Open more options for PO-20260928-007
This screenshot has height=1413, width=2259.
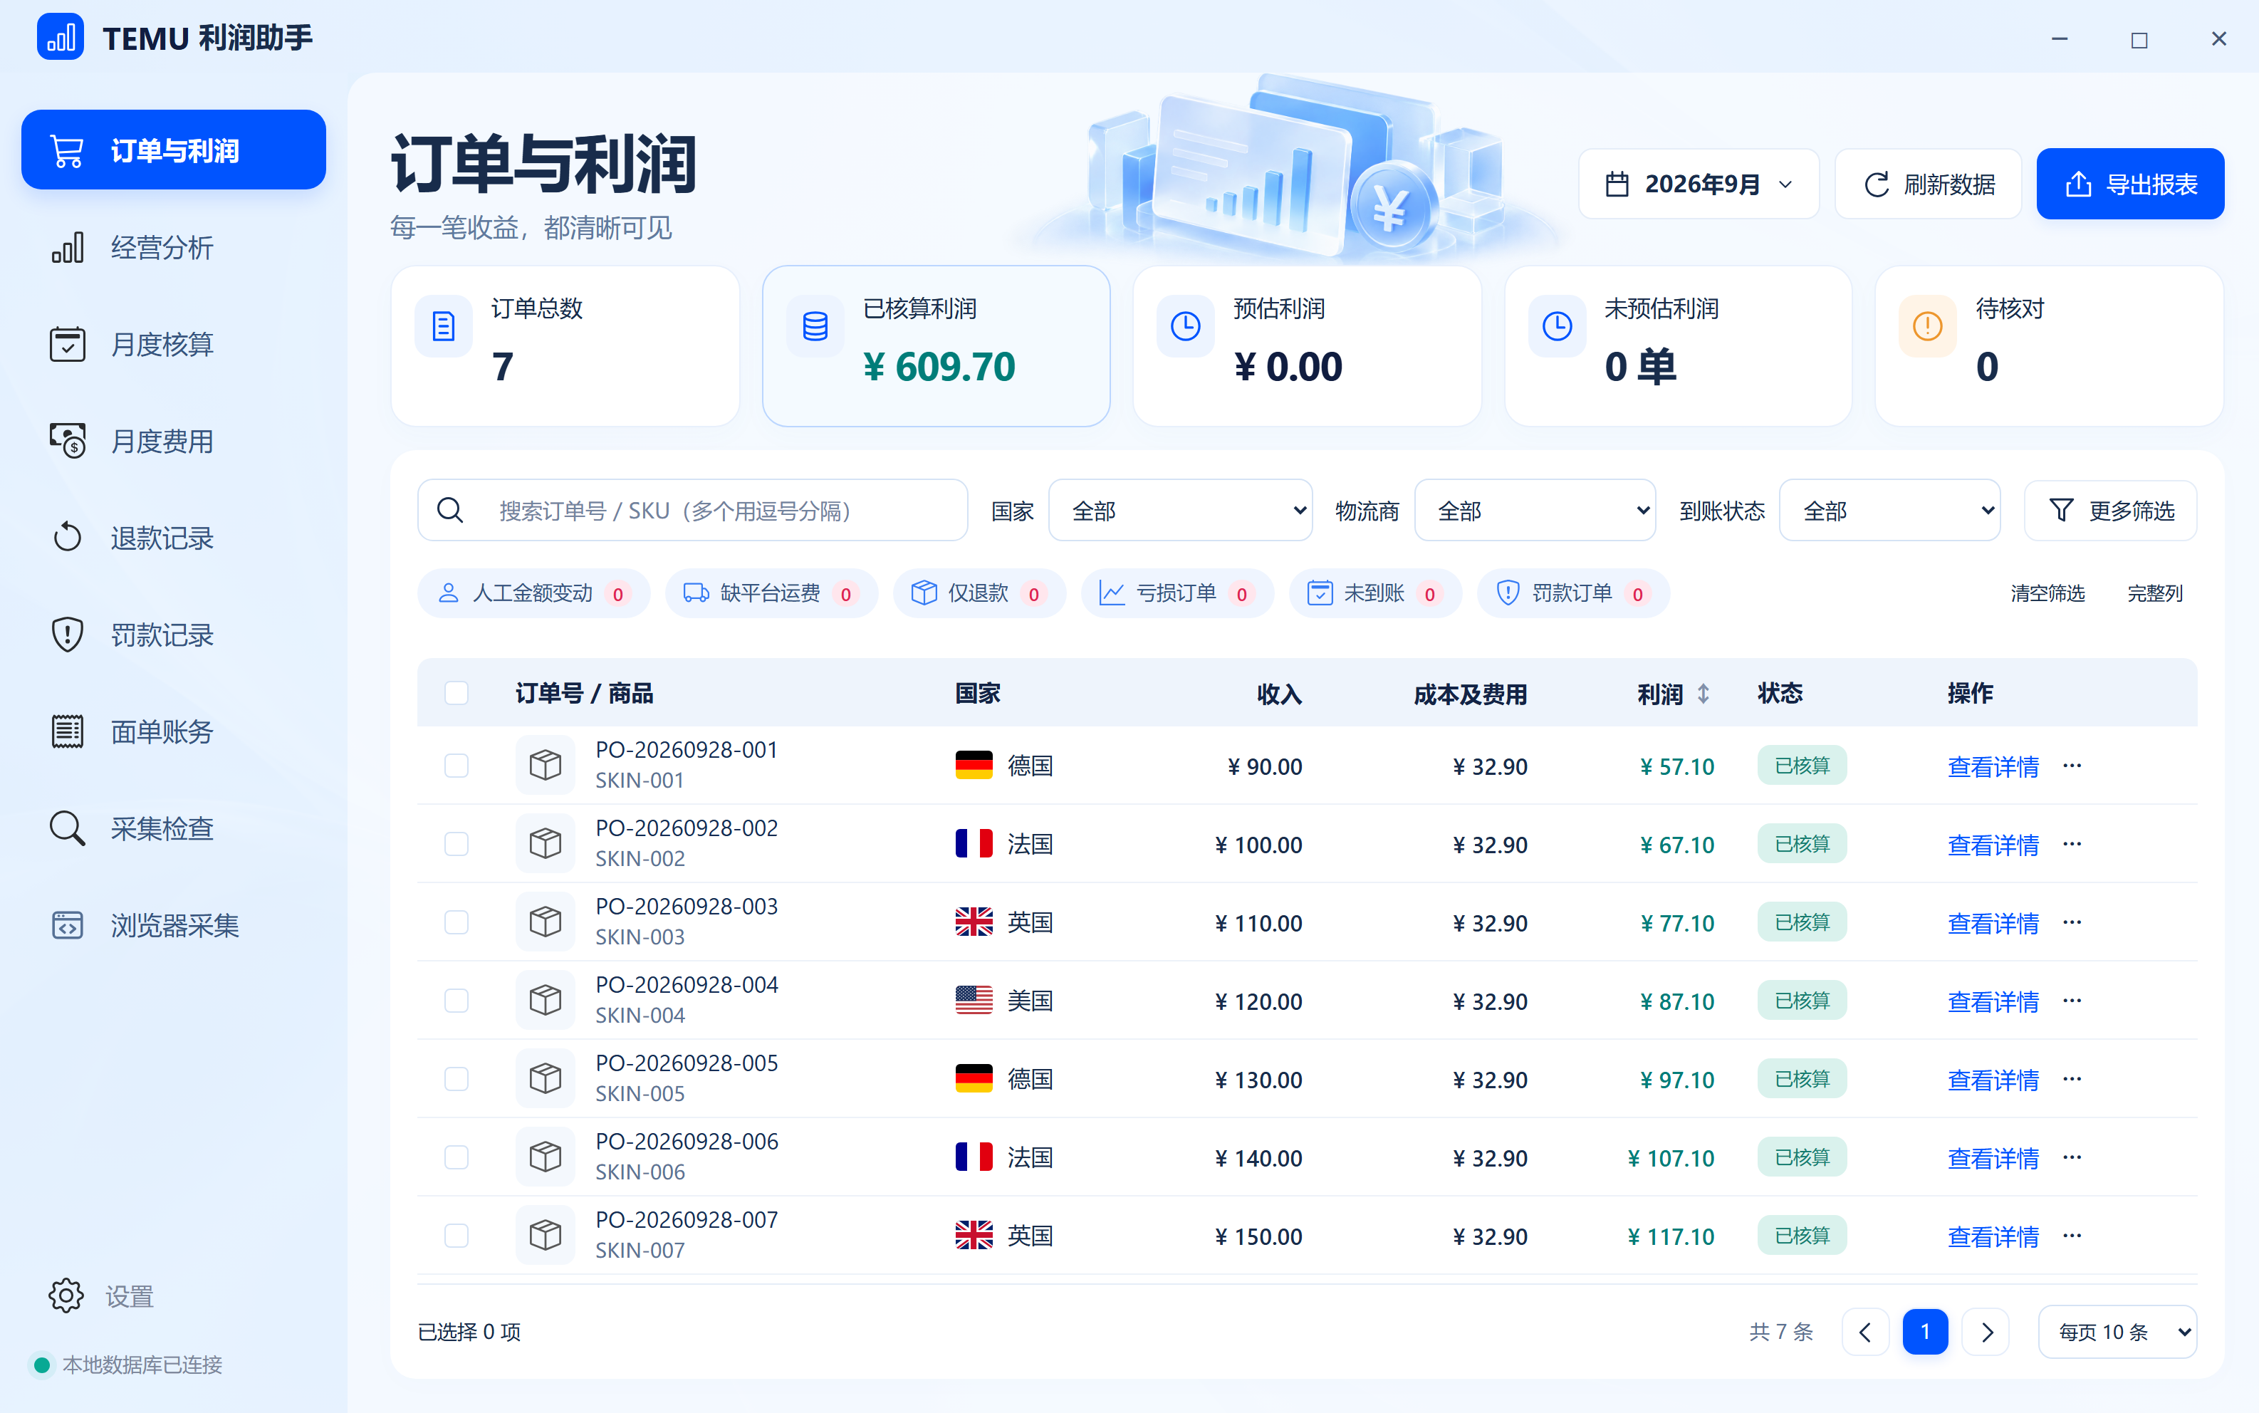point(2072,1236)
